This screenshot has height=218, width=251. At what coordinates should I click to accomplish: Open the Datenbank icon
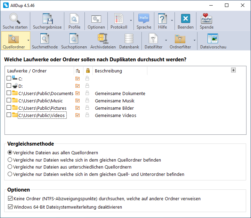[x=129, y=38]
